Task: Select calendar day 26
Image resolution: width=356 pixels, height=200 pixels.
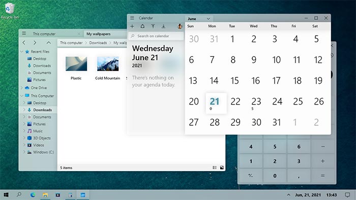Action: (x=319, y=102)
